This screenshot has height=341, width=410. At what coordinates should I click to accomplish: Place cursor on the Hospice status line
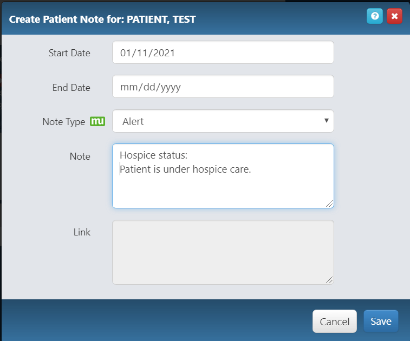click(x=153, y=155)
